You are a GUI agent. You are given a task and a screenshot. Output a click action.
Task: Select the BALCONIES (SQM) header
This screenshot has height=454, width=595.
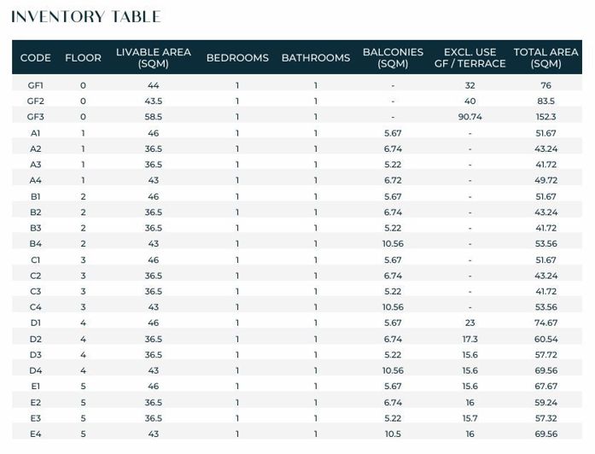(x=393, y=58)
